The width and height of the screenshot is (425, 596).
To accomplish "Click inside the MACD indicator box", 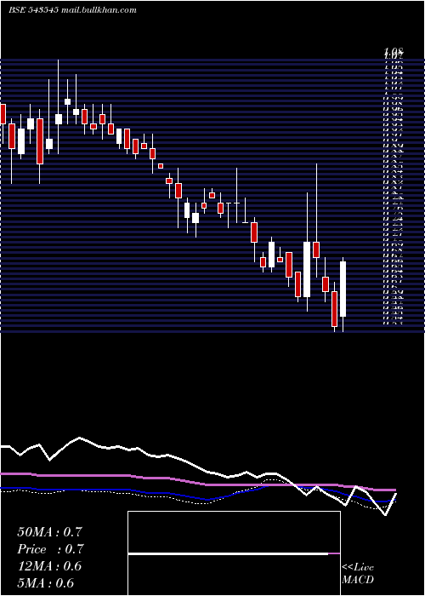I will coord(234,553).
